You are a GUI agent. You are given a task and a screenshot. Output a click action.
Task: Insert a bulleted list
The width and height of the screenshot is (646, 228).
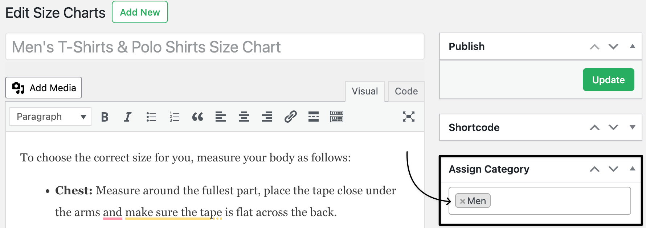coord(151,117)
